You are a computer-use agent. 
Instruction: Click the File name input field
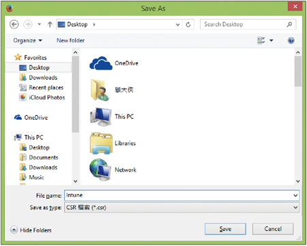pos(181,196)
